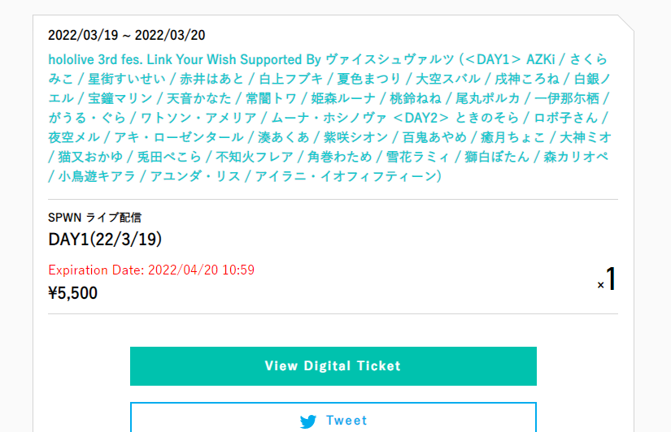Click the <DAY2> marker in the link
This screenshot has width=671, height=432.
click(420, 118)
